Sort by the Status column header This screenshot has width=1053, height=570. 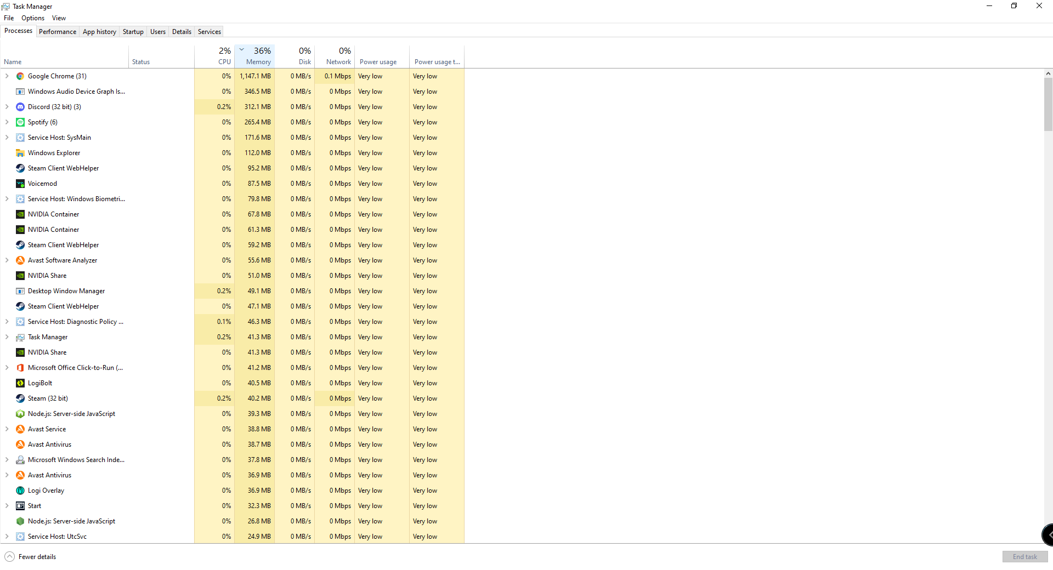pos(162,56)
